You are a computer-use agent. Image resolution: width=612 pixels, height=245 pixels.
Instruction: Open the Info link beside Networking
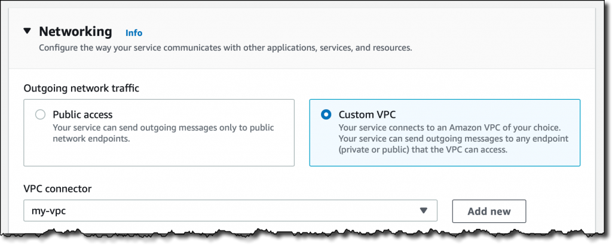coord(134,33)
